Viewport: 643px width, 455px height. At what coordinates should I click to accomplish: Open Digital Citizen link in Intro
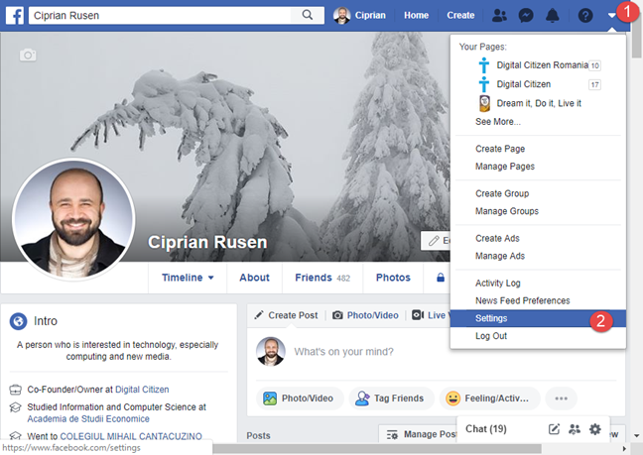(x=142, y=390)
